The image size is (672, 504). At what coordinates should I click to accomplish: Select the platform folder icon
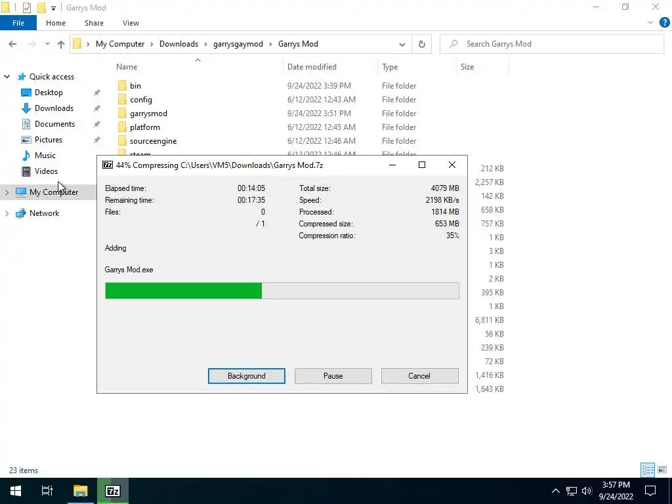122,127
